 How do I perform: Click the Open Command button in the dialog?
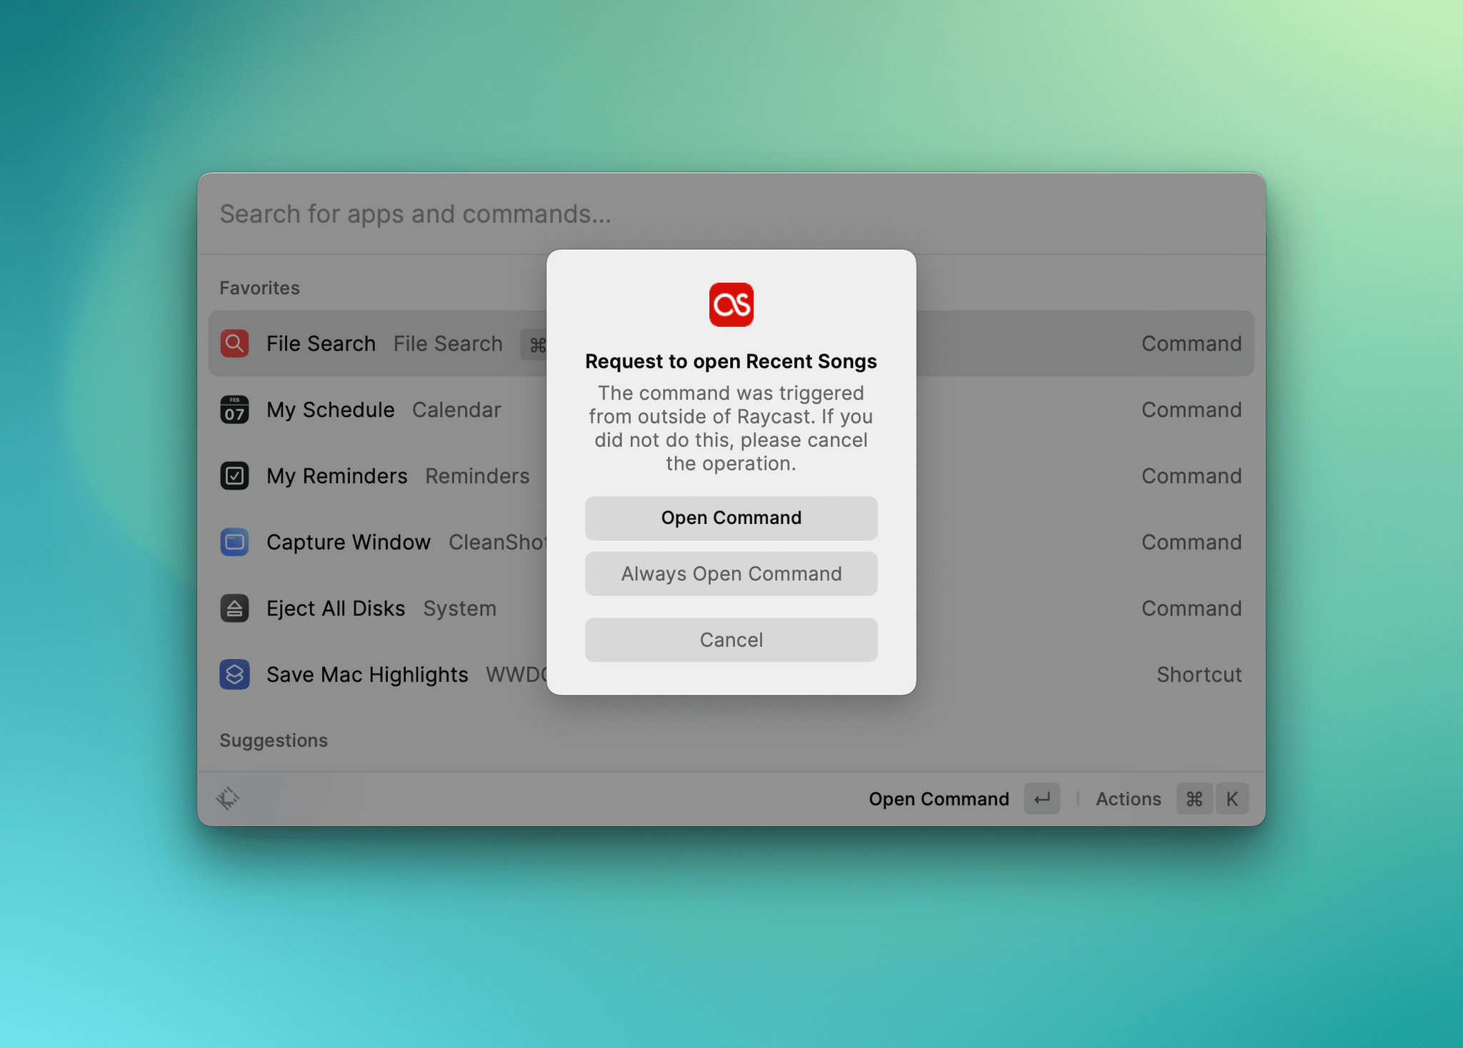(731, 518)
